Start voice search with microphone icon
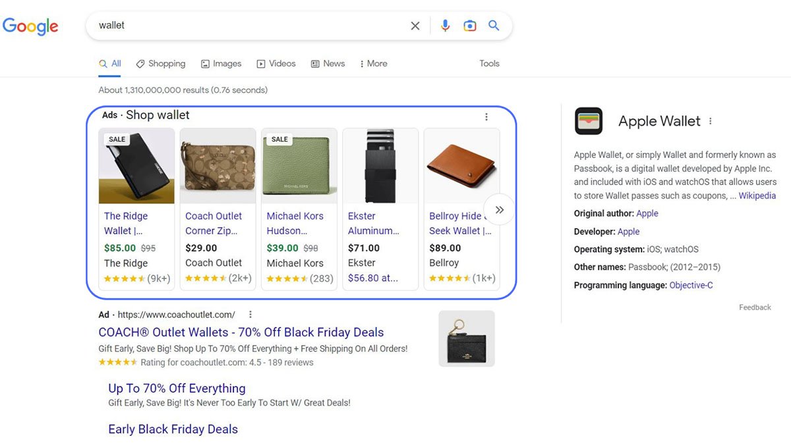Image resolution: width=791 pixels, height=445 pixels. point(445,26)
